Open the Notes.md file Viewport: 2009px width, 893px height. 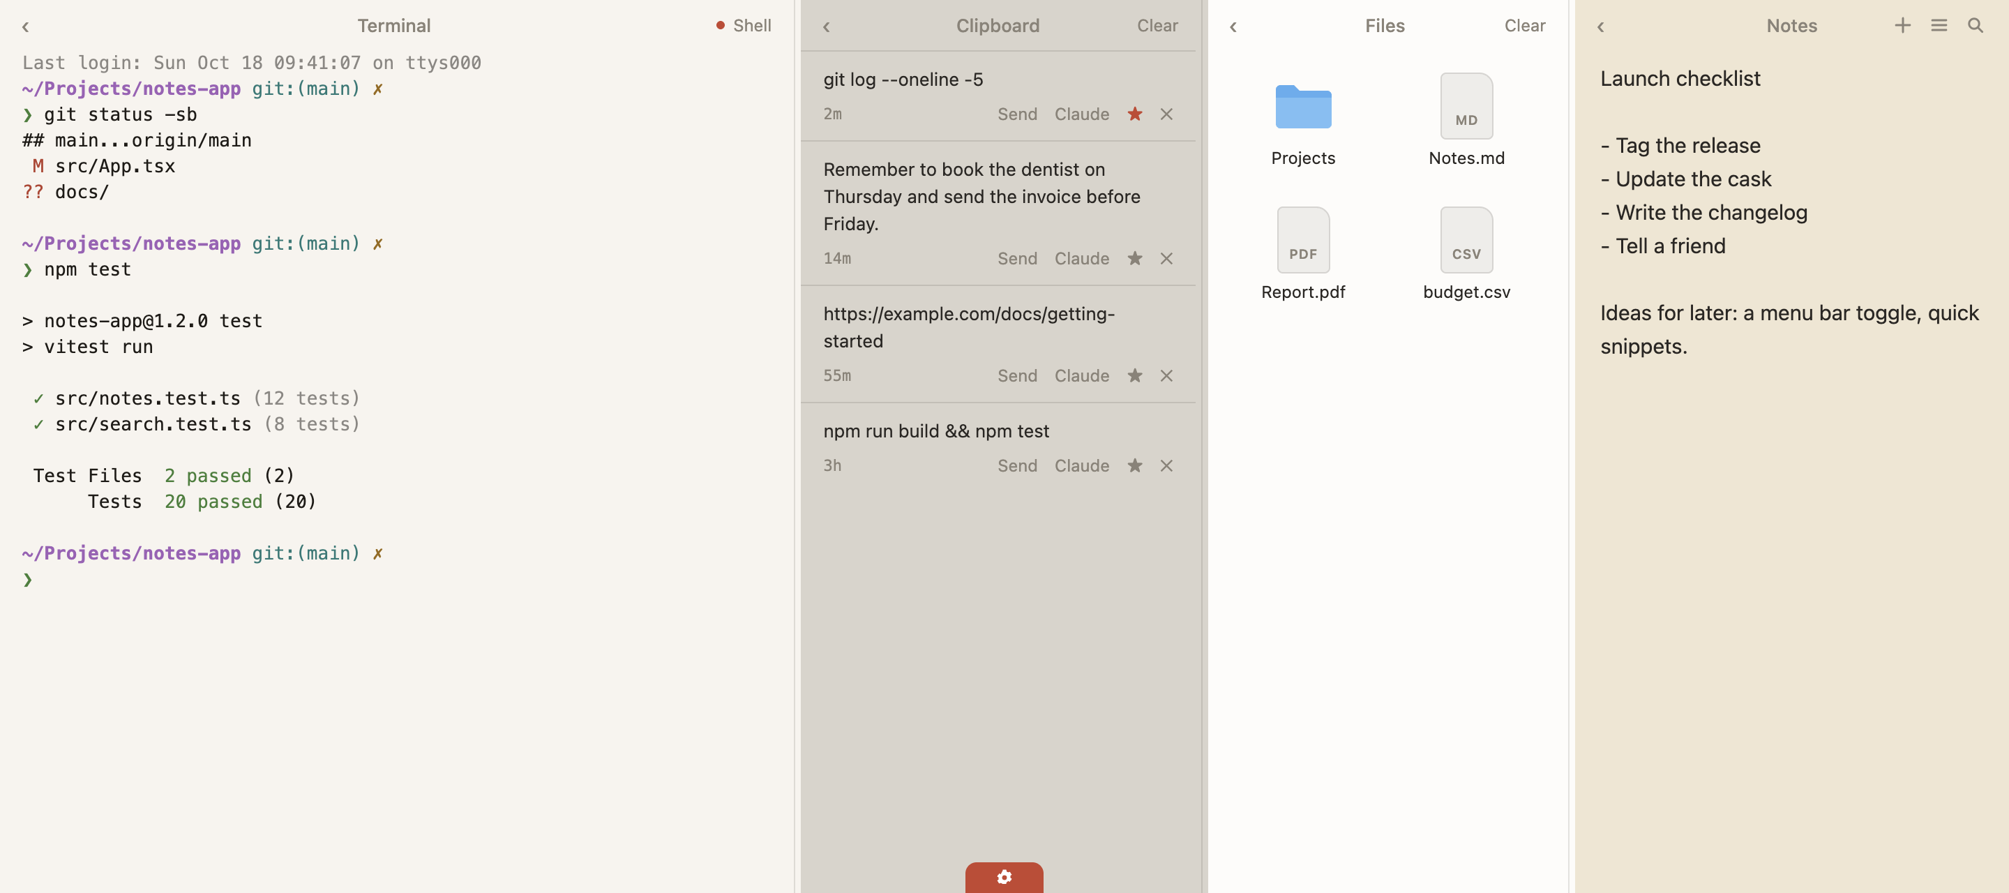pos(1466,121)
